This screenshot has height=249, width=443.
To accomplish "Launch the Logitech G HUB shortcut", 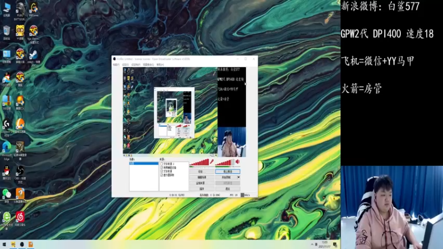I will [x=7, y=127].
